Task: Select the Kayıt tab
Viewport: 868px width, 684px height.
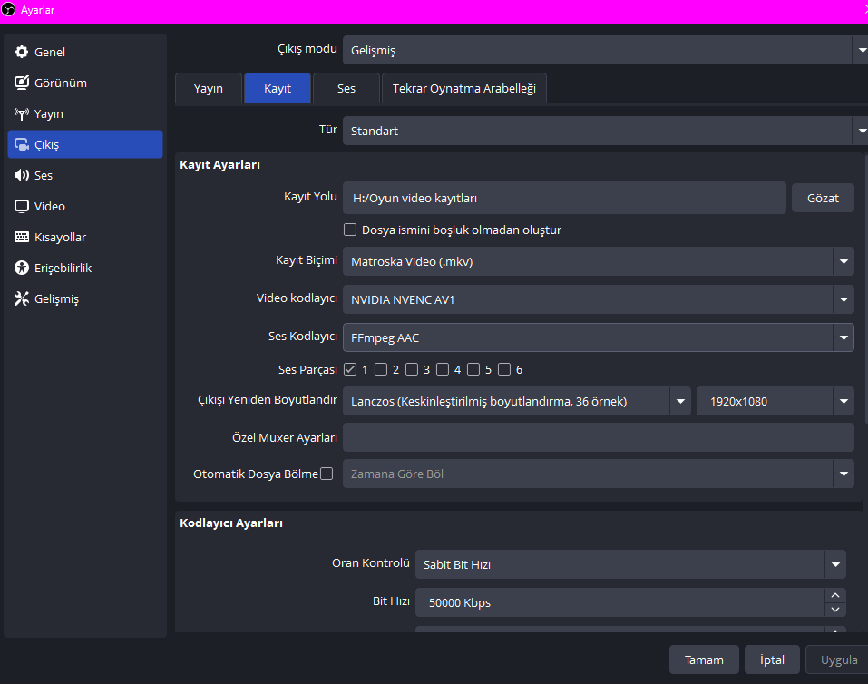Action: click(278, 88)
